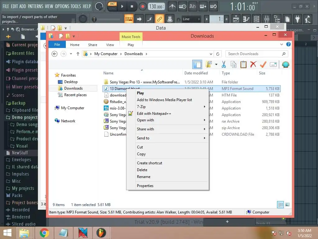Select Desktop in Favorites
This screenshot has height=239, width=318.
pos(71,82)
